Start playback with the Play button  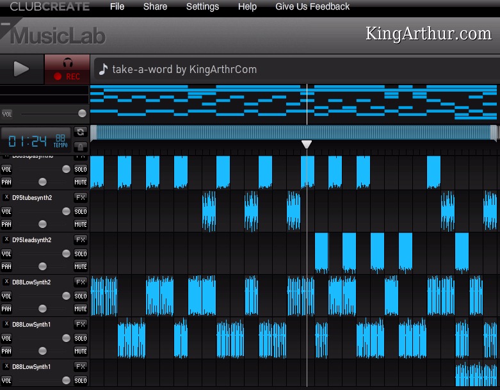tap(21, 69)
